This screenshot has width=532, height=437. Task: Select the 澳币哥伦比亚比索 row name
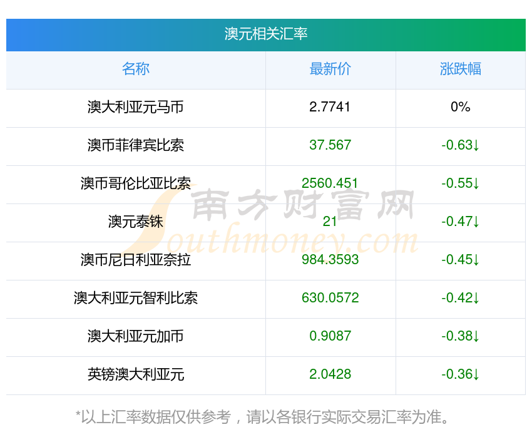pyautogui.click(x=136, y=183)
